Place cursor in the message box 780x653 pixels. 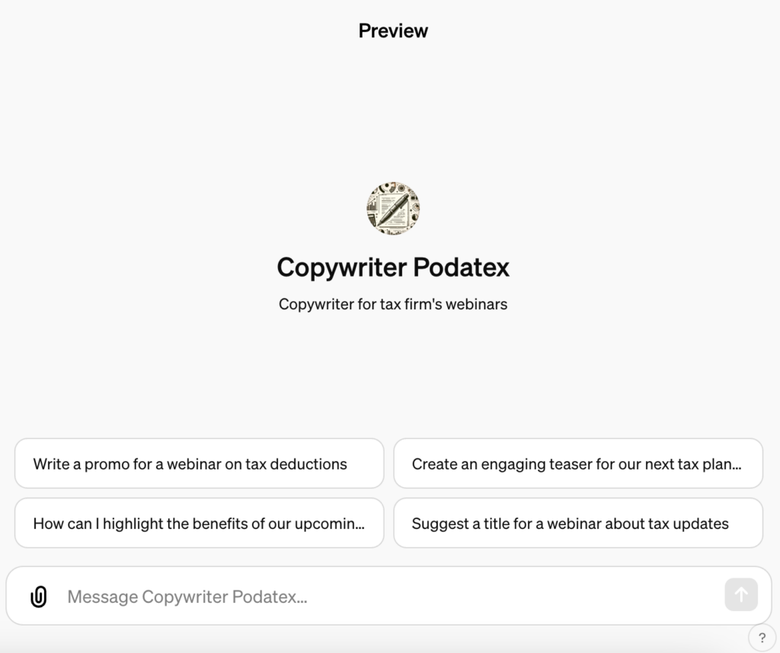pos(381,597)
